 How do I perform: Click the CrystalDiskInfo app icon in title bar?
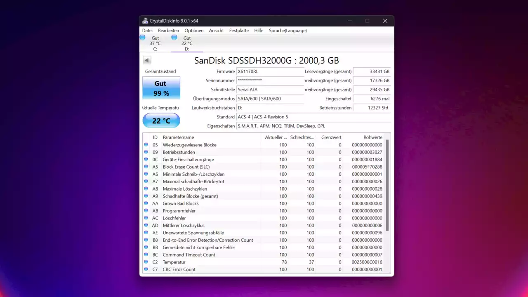145,21
